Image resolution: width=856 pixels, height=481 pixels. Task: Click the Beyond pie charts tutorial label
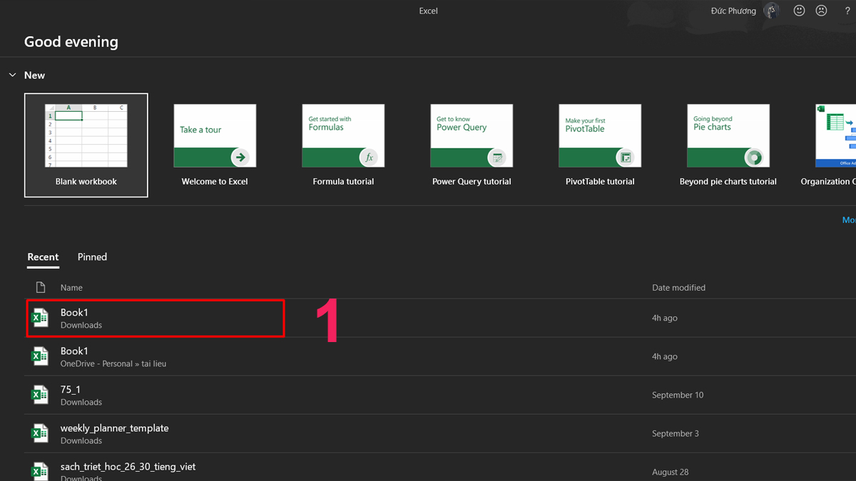(x=728, y=182)
